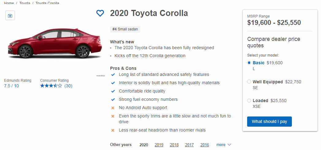Open the Toyota Corolla breadcrumb link

pyautogui.click(x=47, y=3)
